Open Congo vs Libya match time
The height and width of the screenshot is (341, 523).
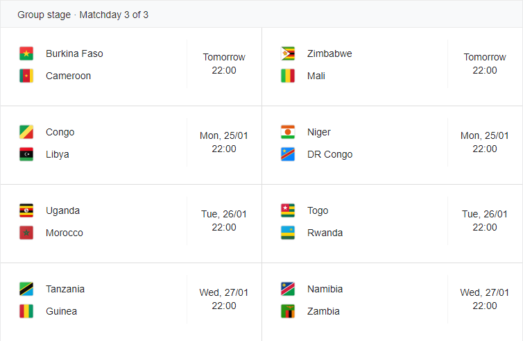(x=224, y=142)
